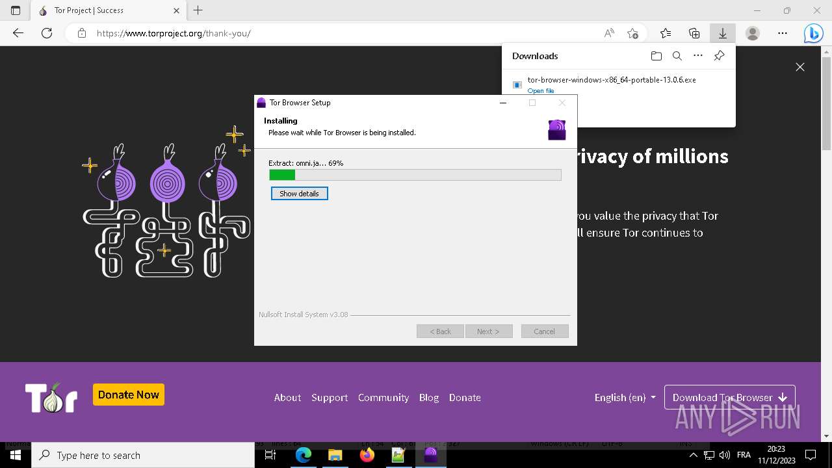Open Task View on taskbar
832x468 pixels.
click(x=270, y=455)
